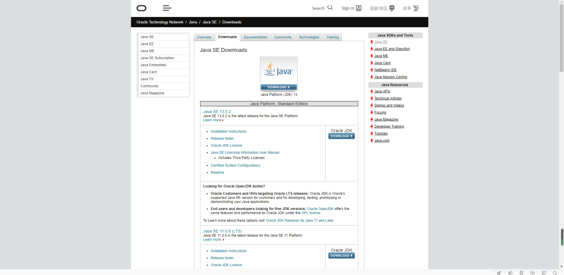Click the Sign In user icon
This screenshot has height=275, width=564.
point(359,8)
